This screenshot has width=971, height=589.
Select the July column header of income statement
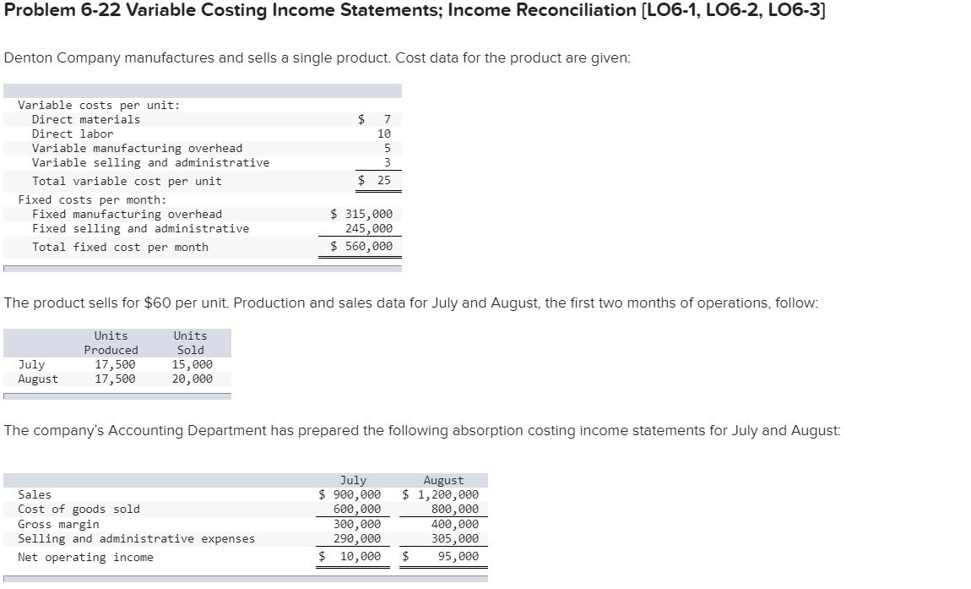point(352,480)
